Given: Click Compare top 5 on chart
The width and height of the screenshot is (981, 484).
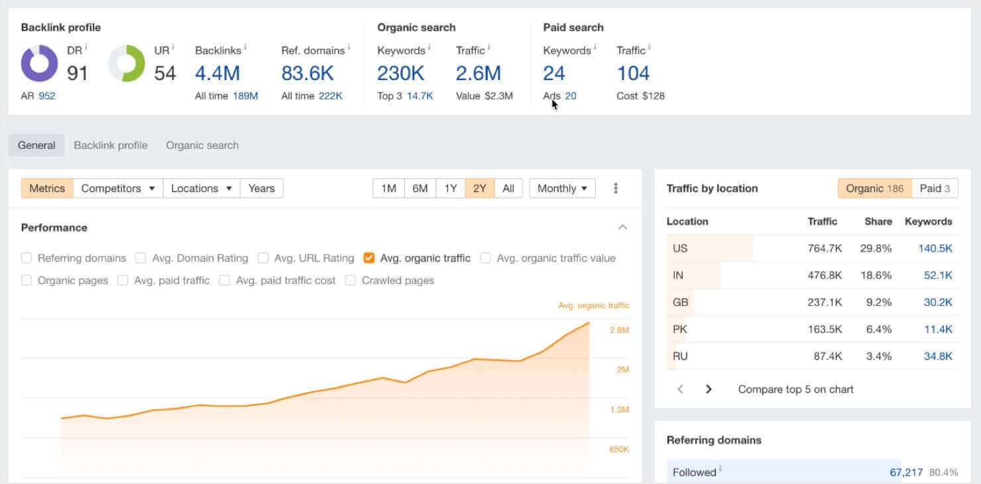Looking at the screenshot, I should coord(795,389).
